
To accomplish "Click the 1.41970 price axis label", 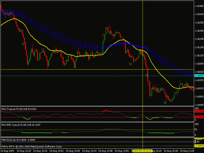I will (199, 80).
